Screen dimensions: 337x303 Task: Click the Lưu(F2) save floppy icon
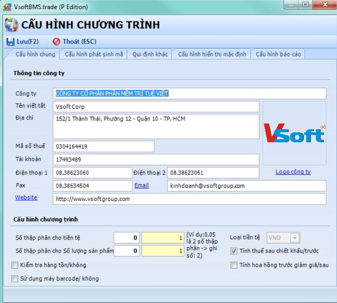[x=10, y=42]
